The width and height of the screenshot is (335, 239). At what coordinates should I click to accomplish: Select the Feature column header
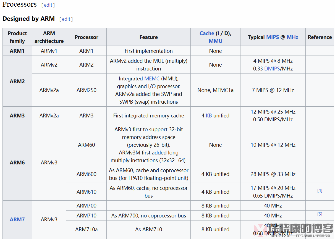148,37
